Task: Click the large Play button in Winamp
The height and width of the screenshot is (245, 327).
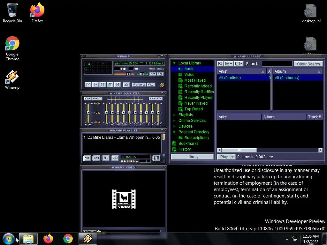Action: pyautogui.click(x=95, y=85)
